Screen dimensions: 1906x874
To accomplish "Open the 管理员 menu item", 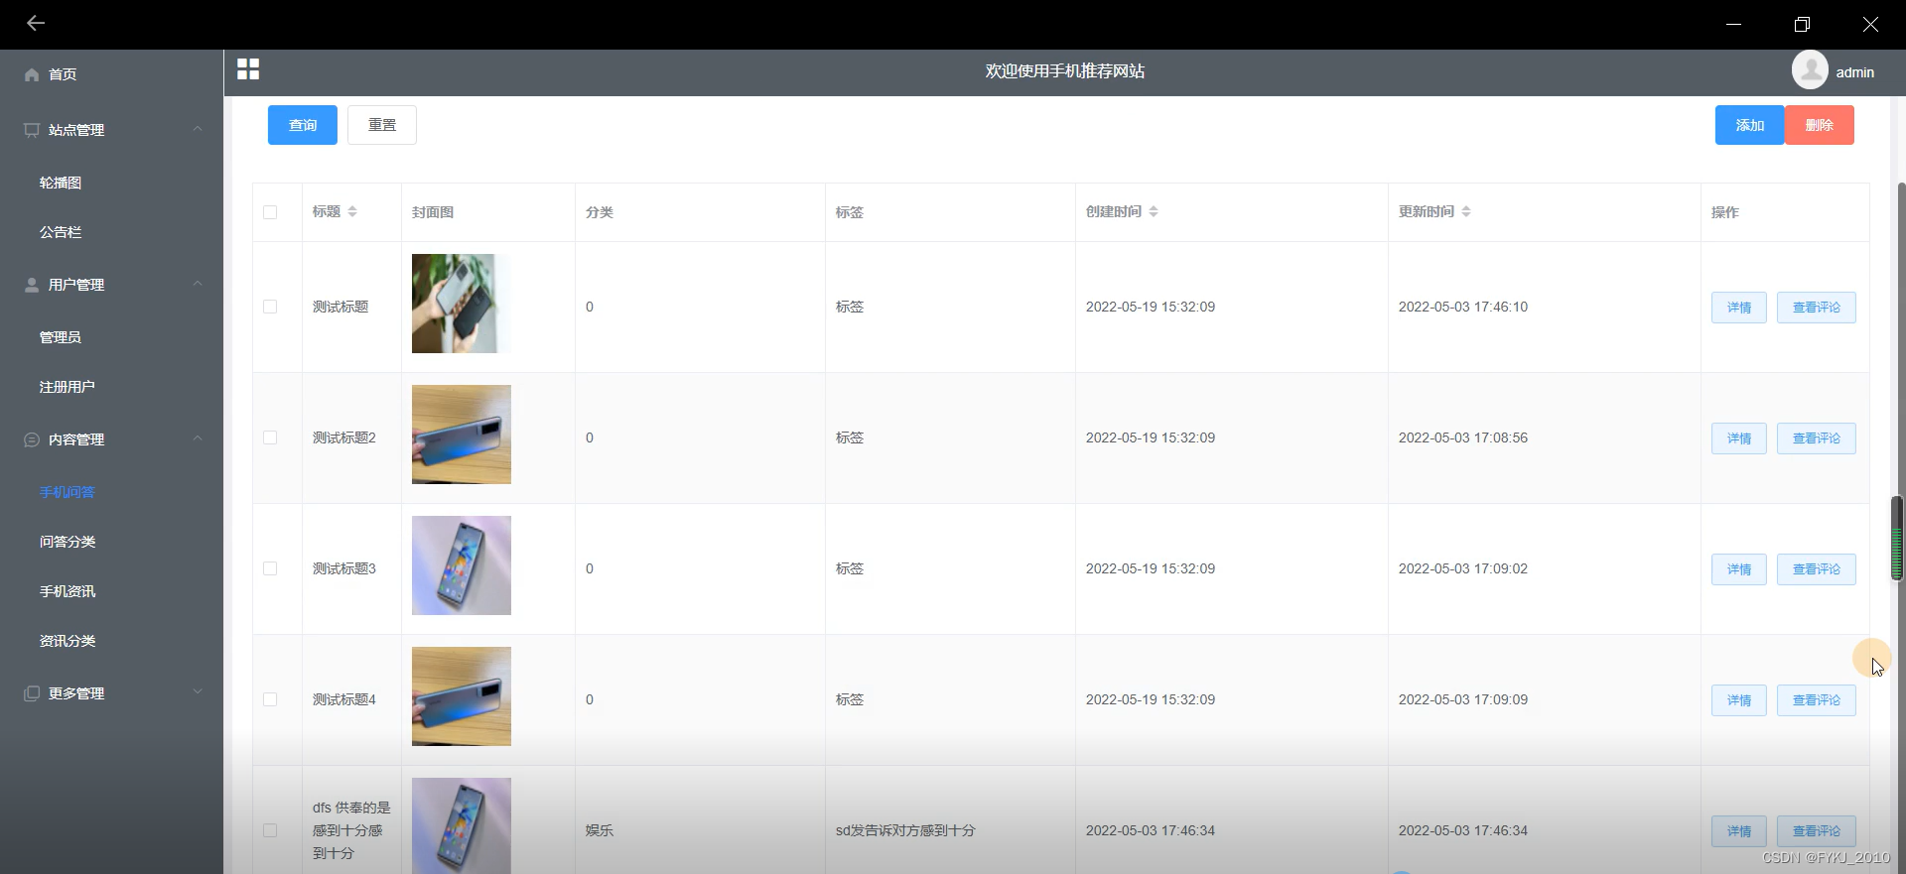I will (111, 337).
